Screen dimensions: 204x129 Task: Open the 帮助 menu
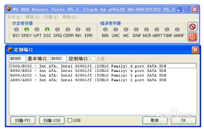point(70,17)
